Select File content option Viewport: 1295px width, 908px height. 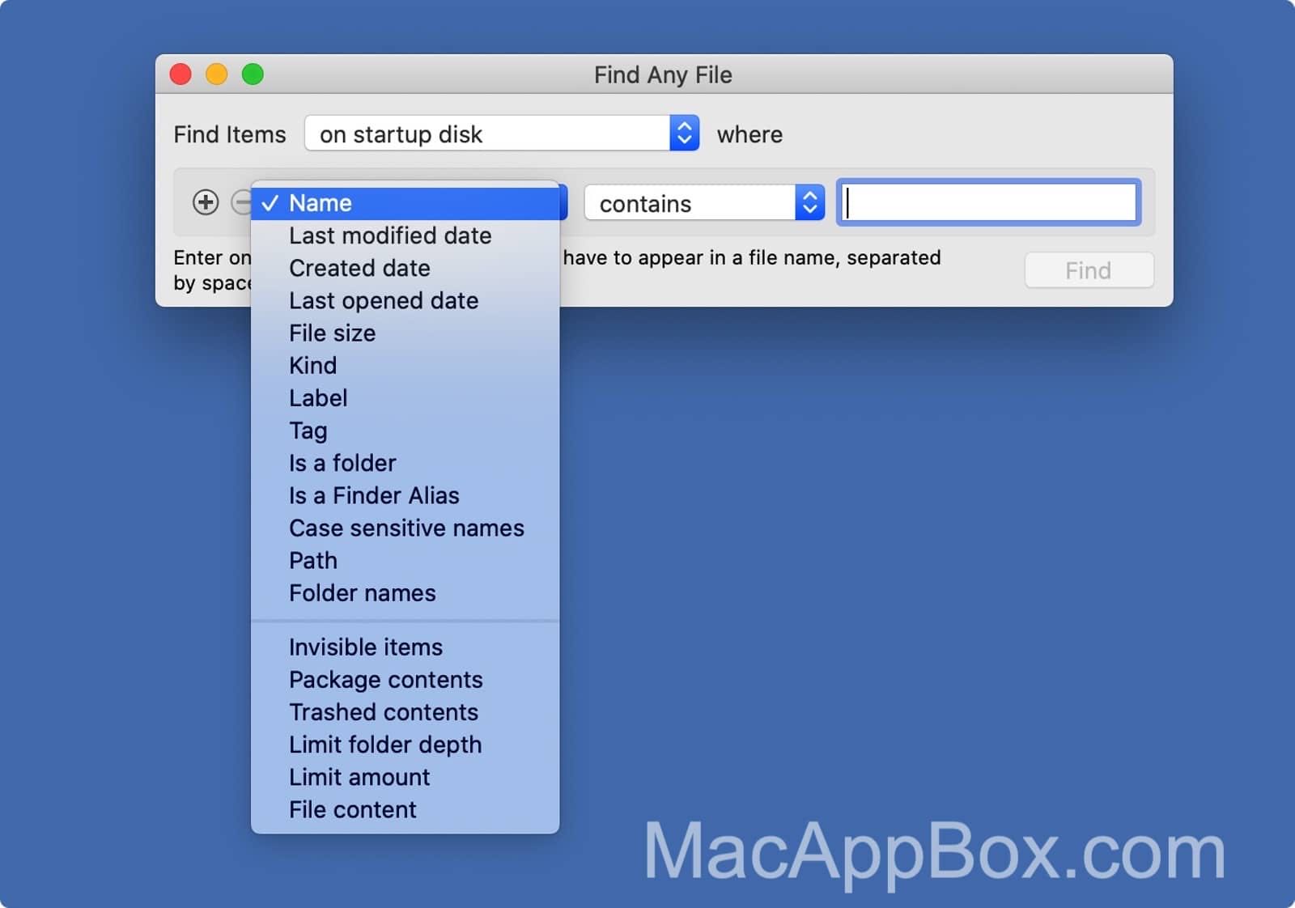(405, 809)
